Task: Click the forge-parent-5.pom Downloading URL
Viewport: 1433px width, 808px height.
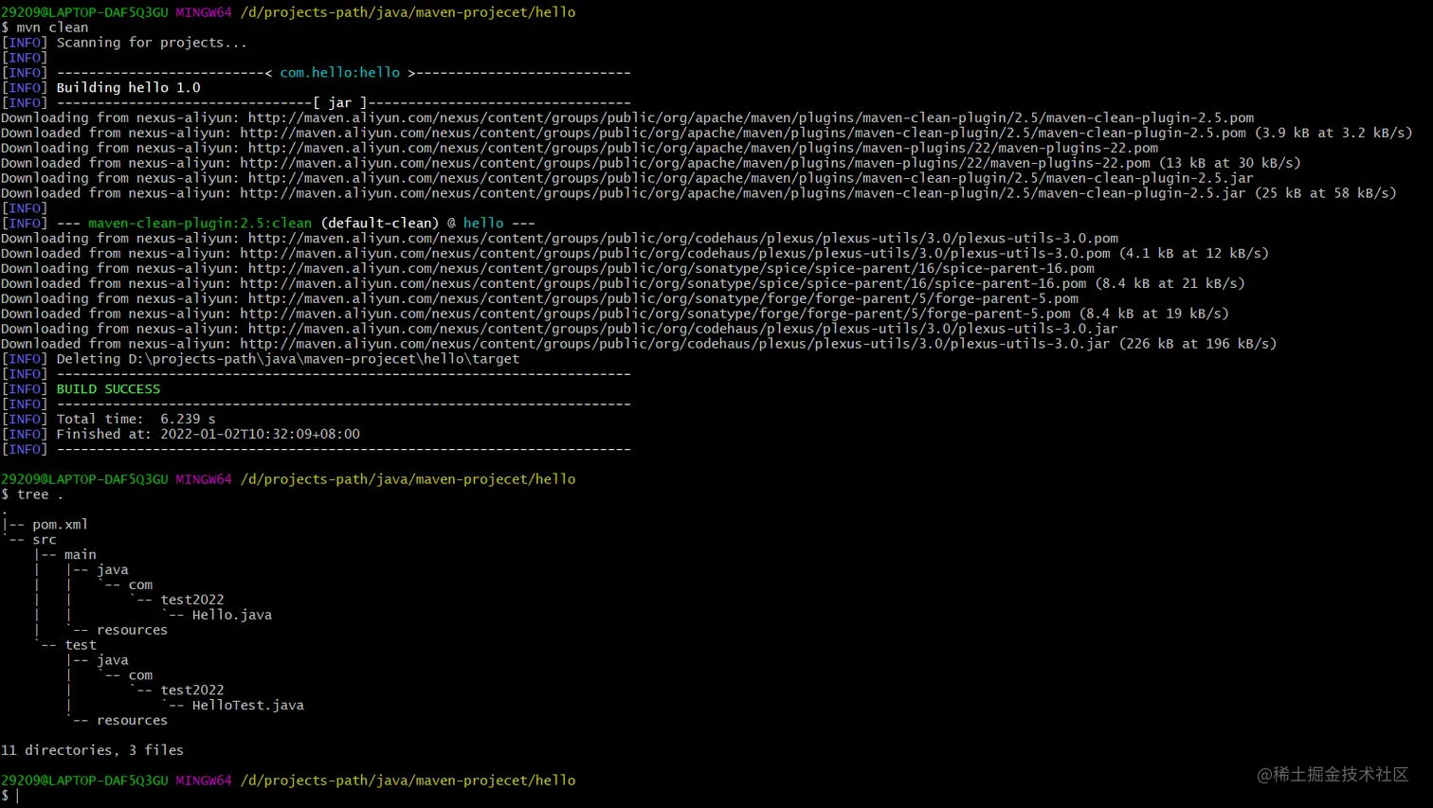Action: 663,299
